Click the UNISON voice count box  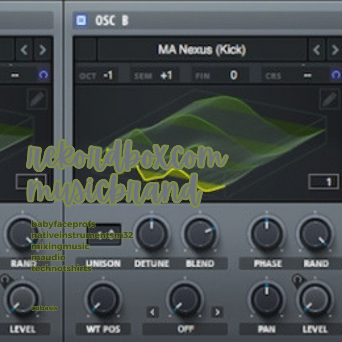click(104, 234)
